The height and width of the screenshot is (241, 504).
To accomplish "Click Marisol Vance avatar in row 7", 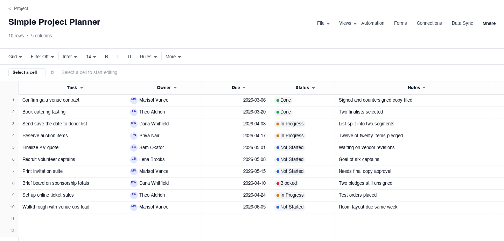I will [134, 171].
